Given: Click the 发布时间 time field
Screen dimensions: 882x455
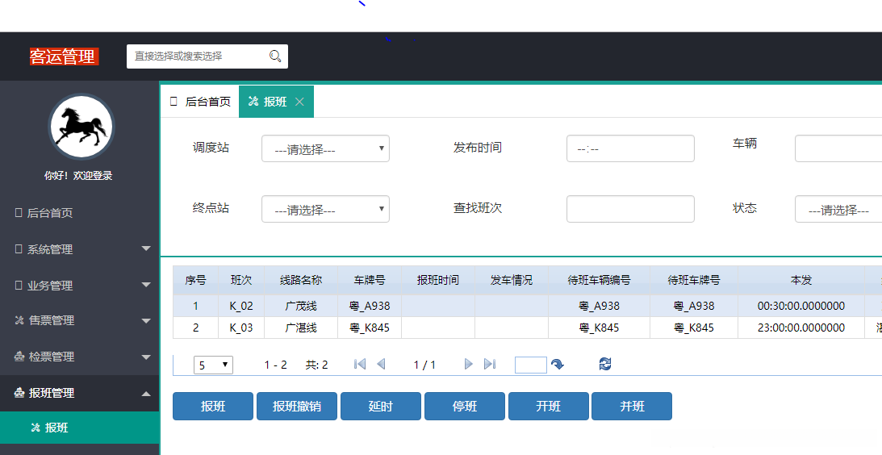Looking at the screenshot, I should pyautogui.click(x=630, y=148).
